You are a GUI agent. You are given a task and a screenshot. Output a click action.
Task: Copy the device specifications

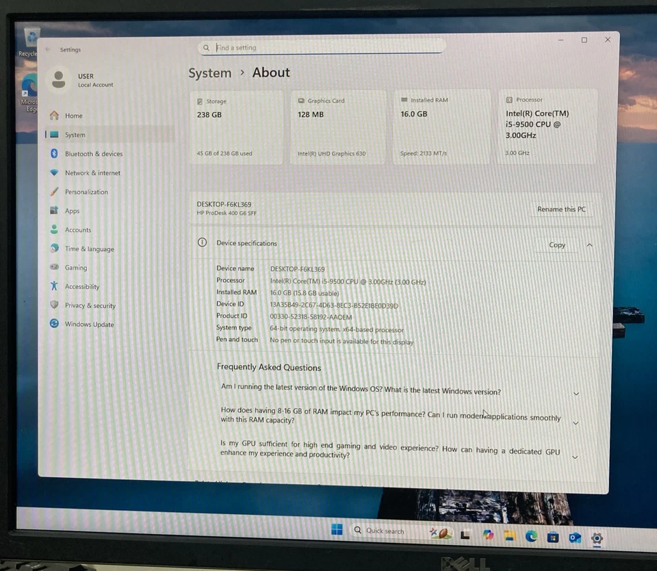pos(556,244)
